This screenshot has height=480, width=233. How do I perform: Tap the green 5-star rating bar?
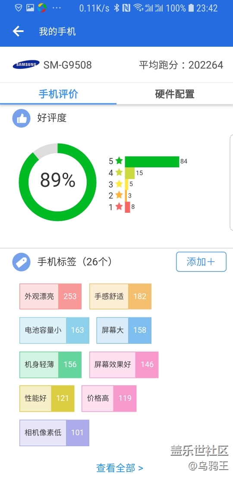coord(152,162)
